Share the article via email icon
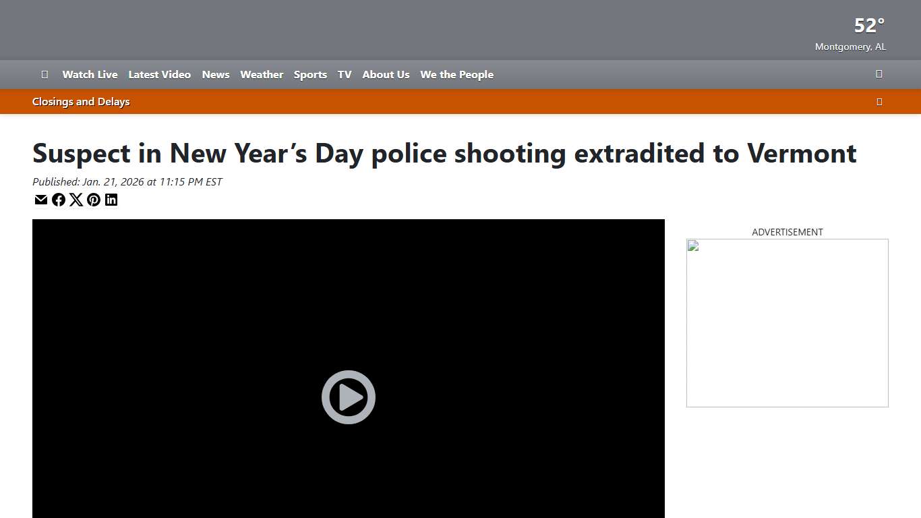921x518 pixels. (x=40, y=200)
